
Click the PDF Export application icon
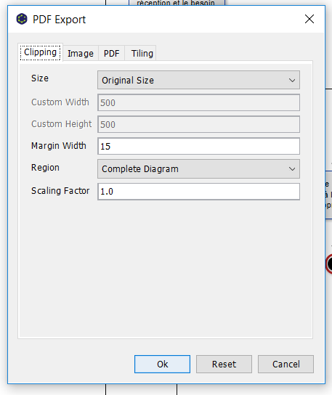[x=22, y=19]
